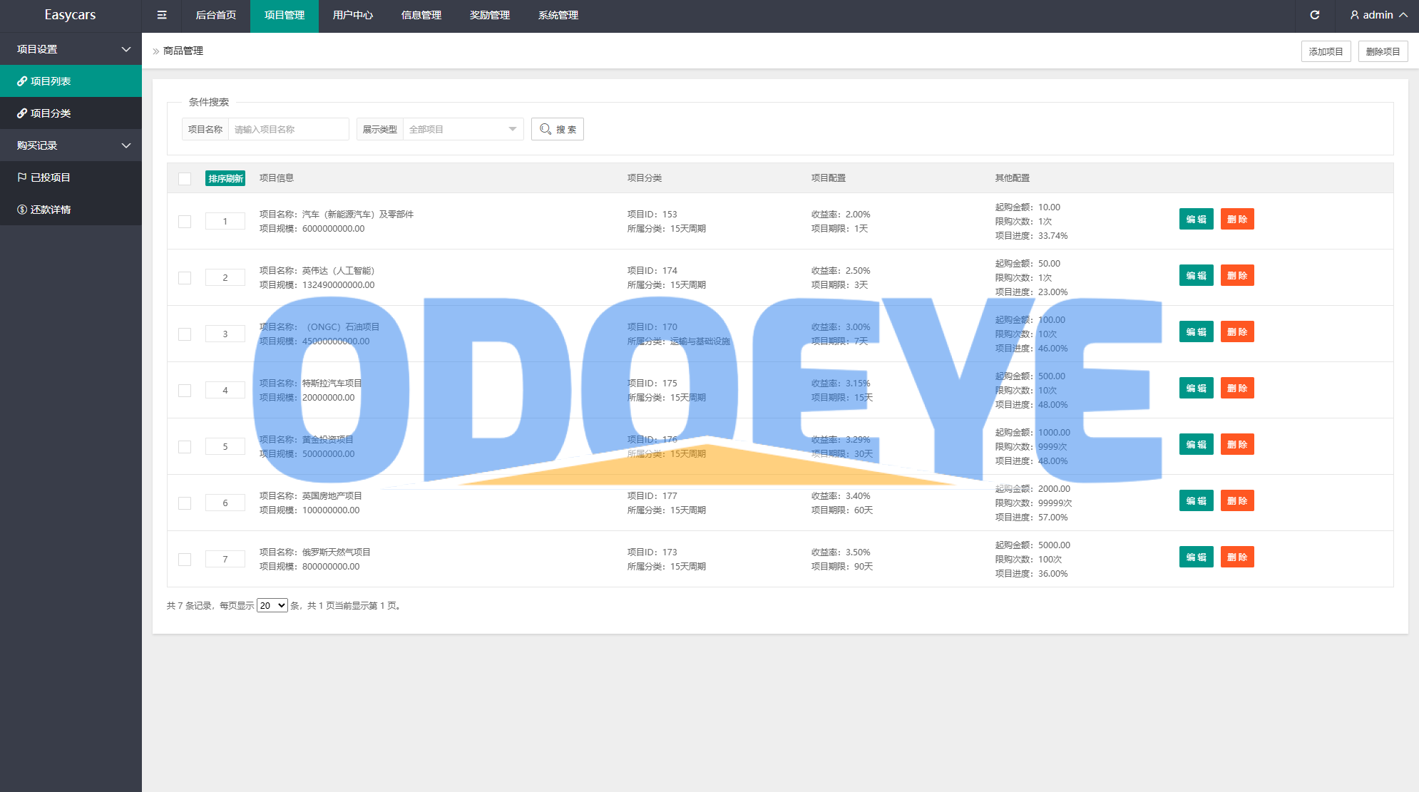
Task: Click the refresh icon in top bar
Action: (x=1314, y=15)
